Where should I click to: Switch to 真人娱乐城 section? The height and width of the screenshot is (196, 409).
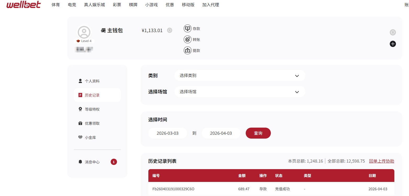coord(94,5)
